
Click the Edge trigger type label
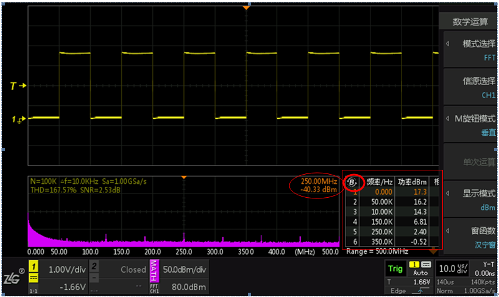[x=398, y=291]
